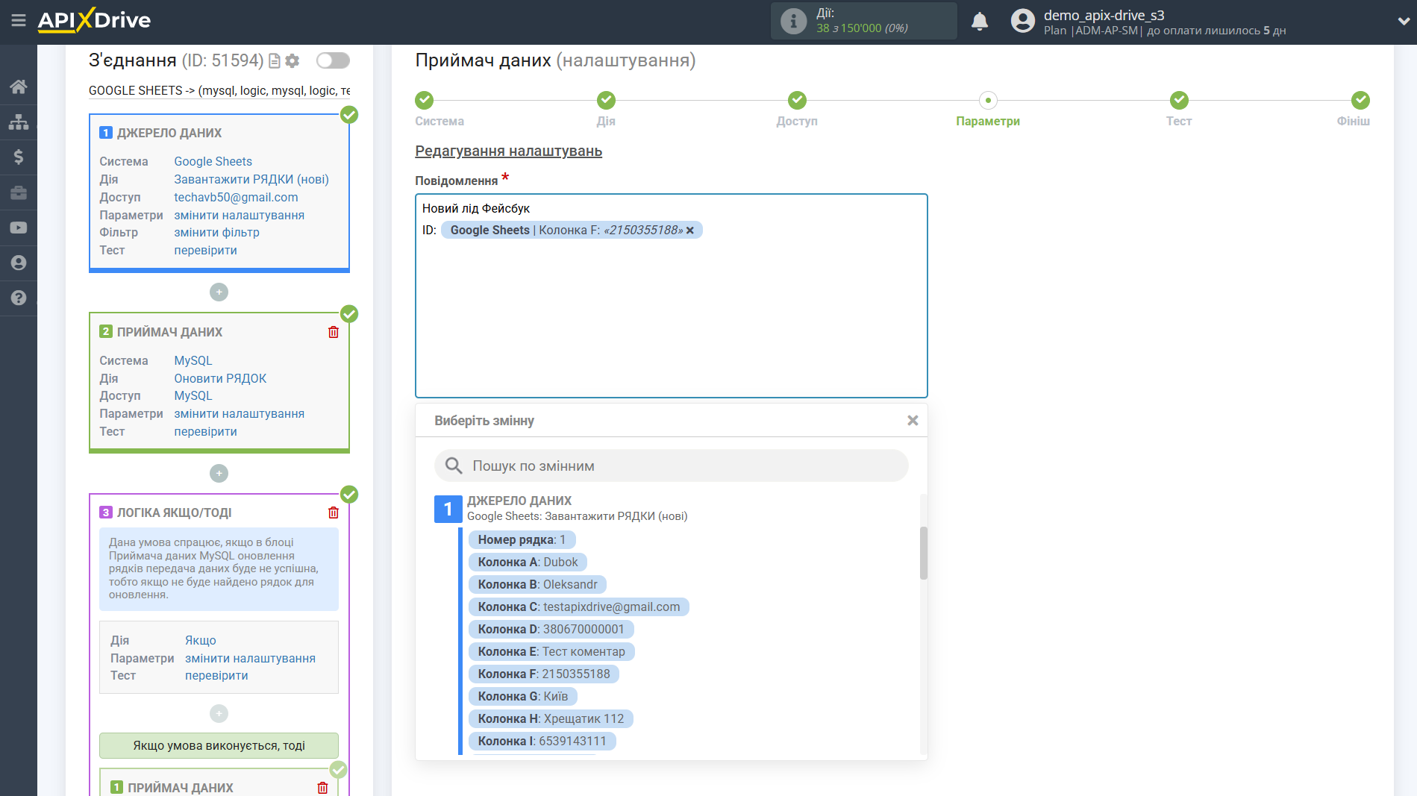Image resolution: width=1417 pixels, height=796 pixels.
Task: Open the hamburger menu
Action: coord(19,21)
